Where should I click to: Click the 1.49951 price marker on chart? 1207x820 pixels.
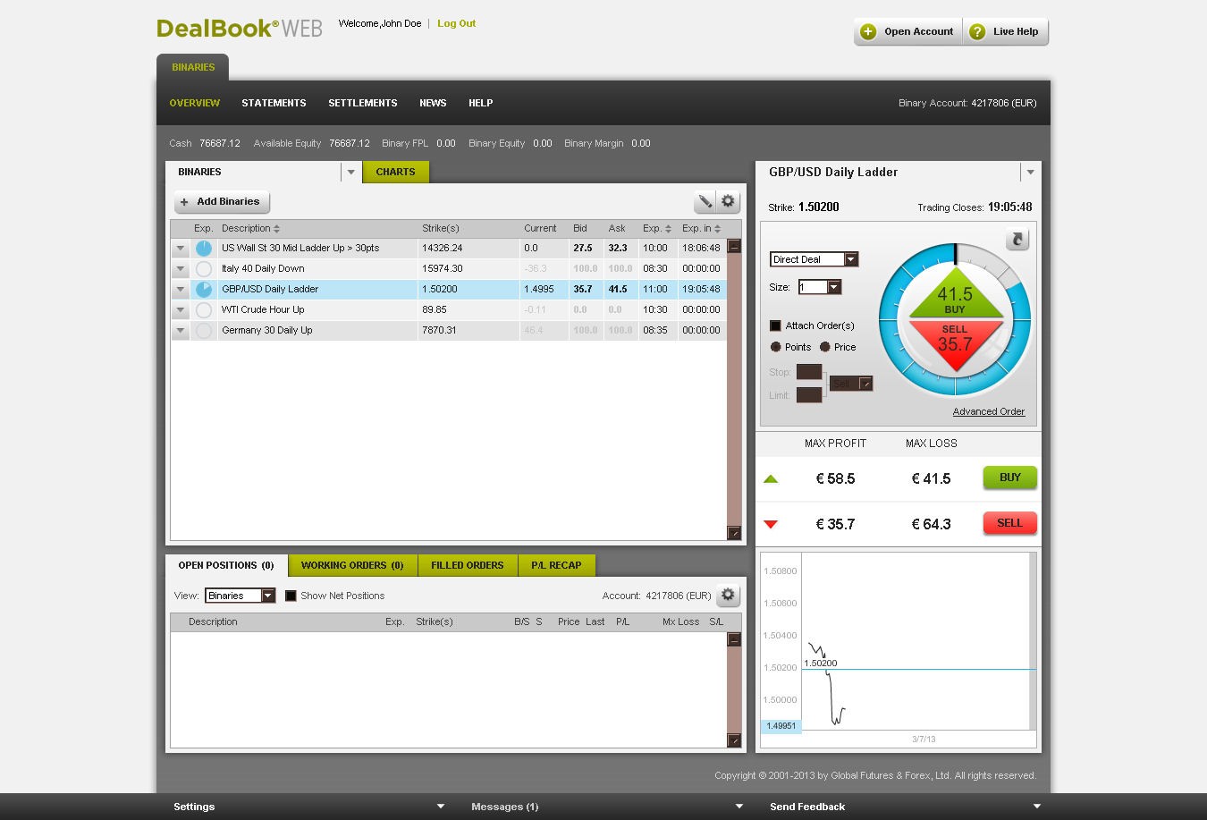781,726
